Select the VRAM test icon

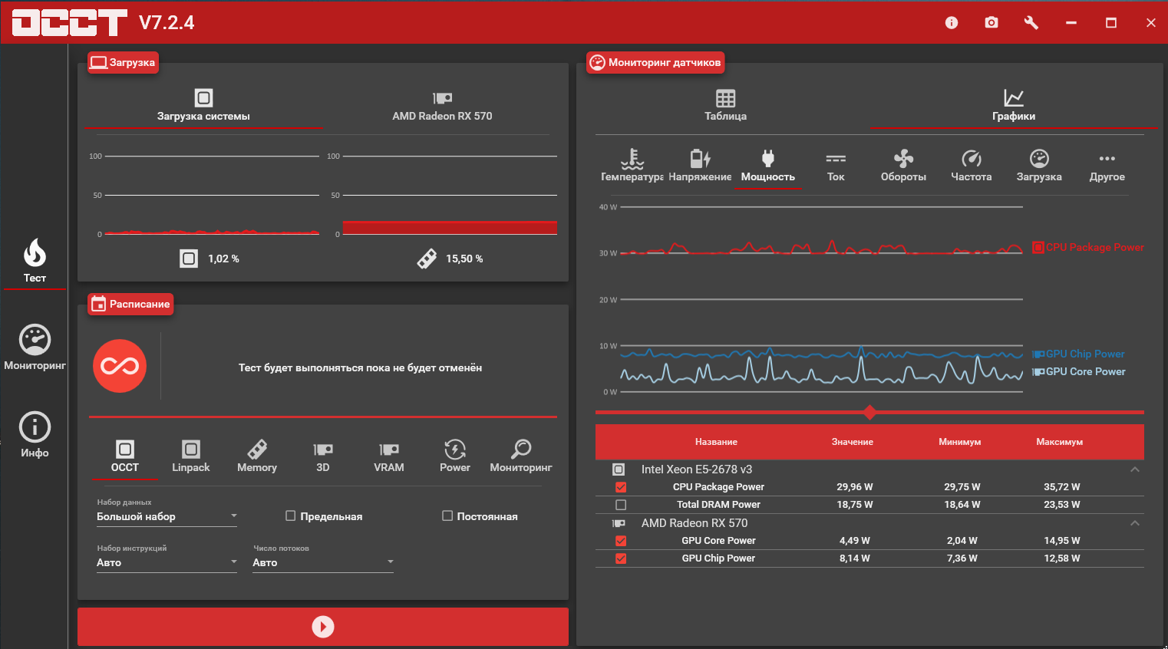pyautogui.click(x=389, y=456)
